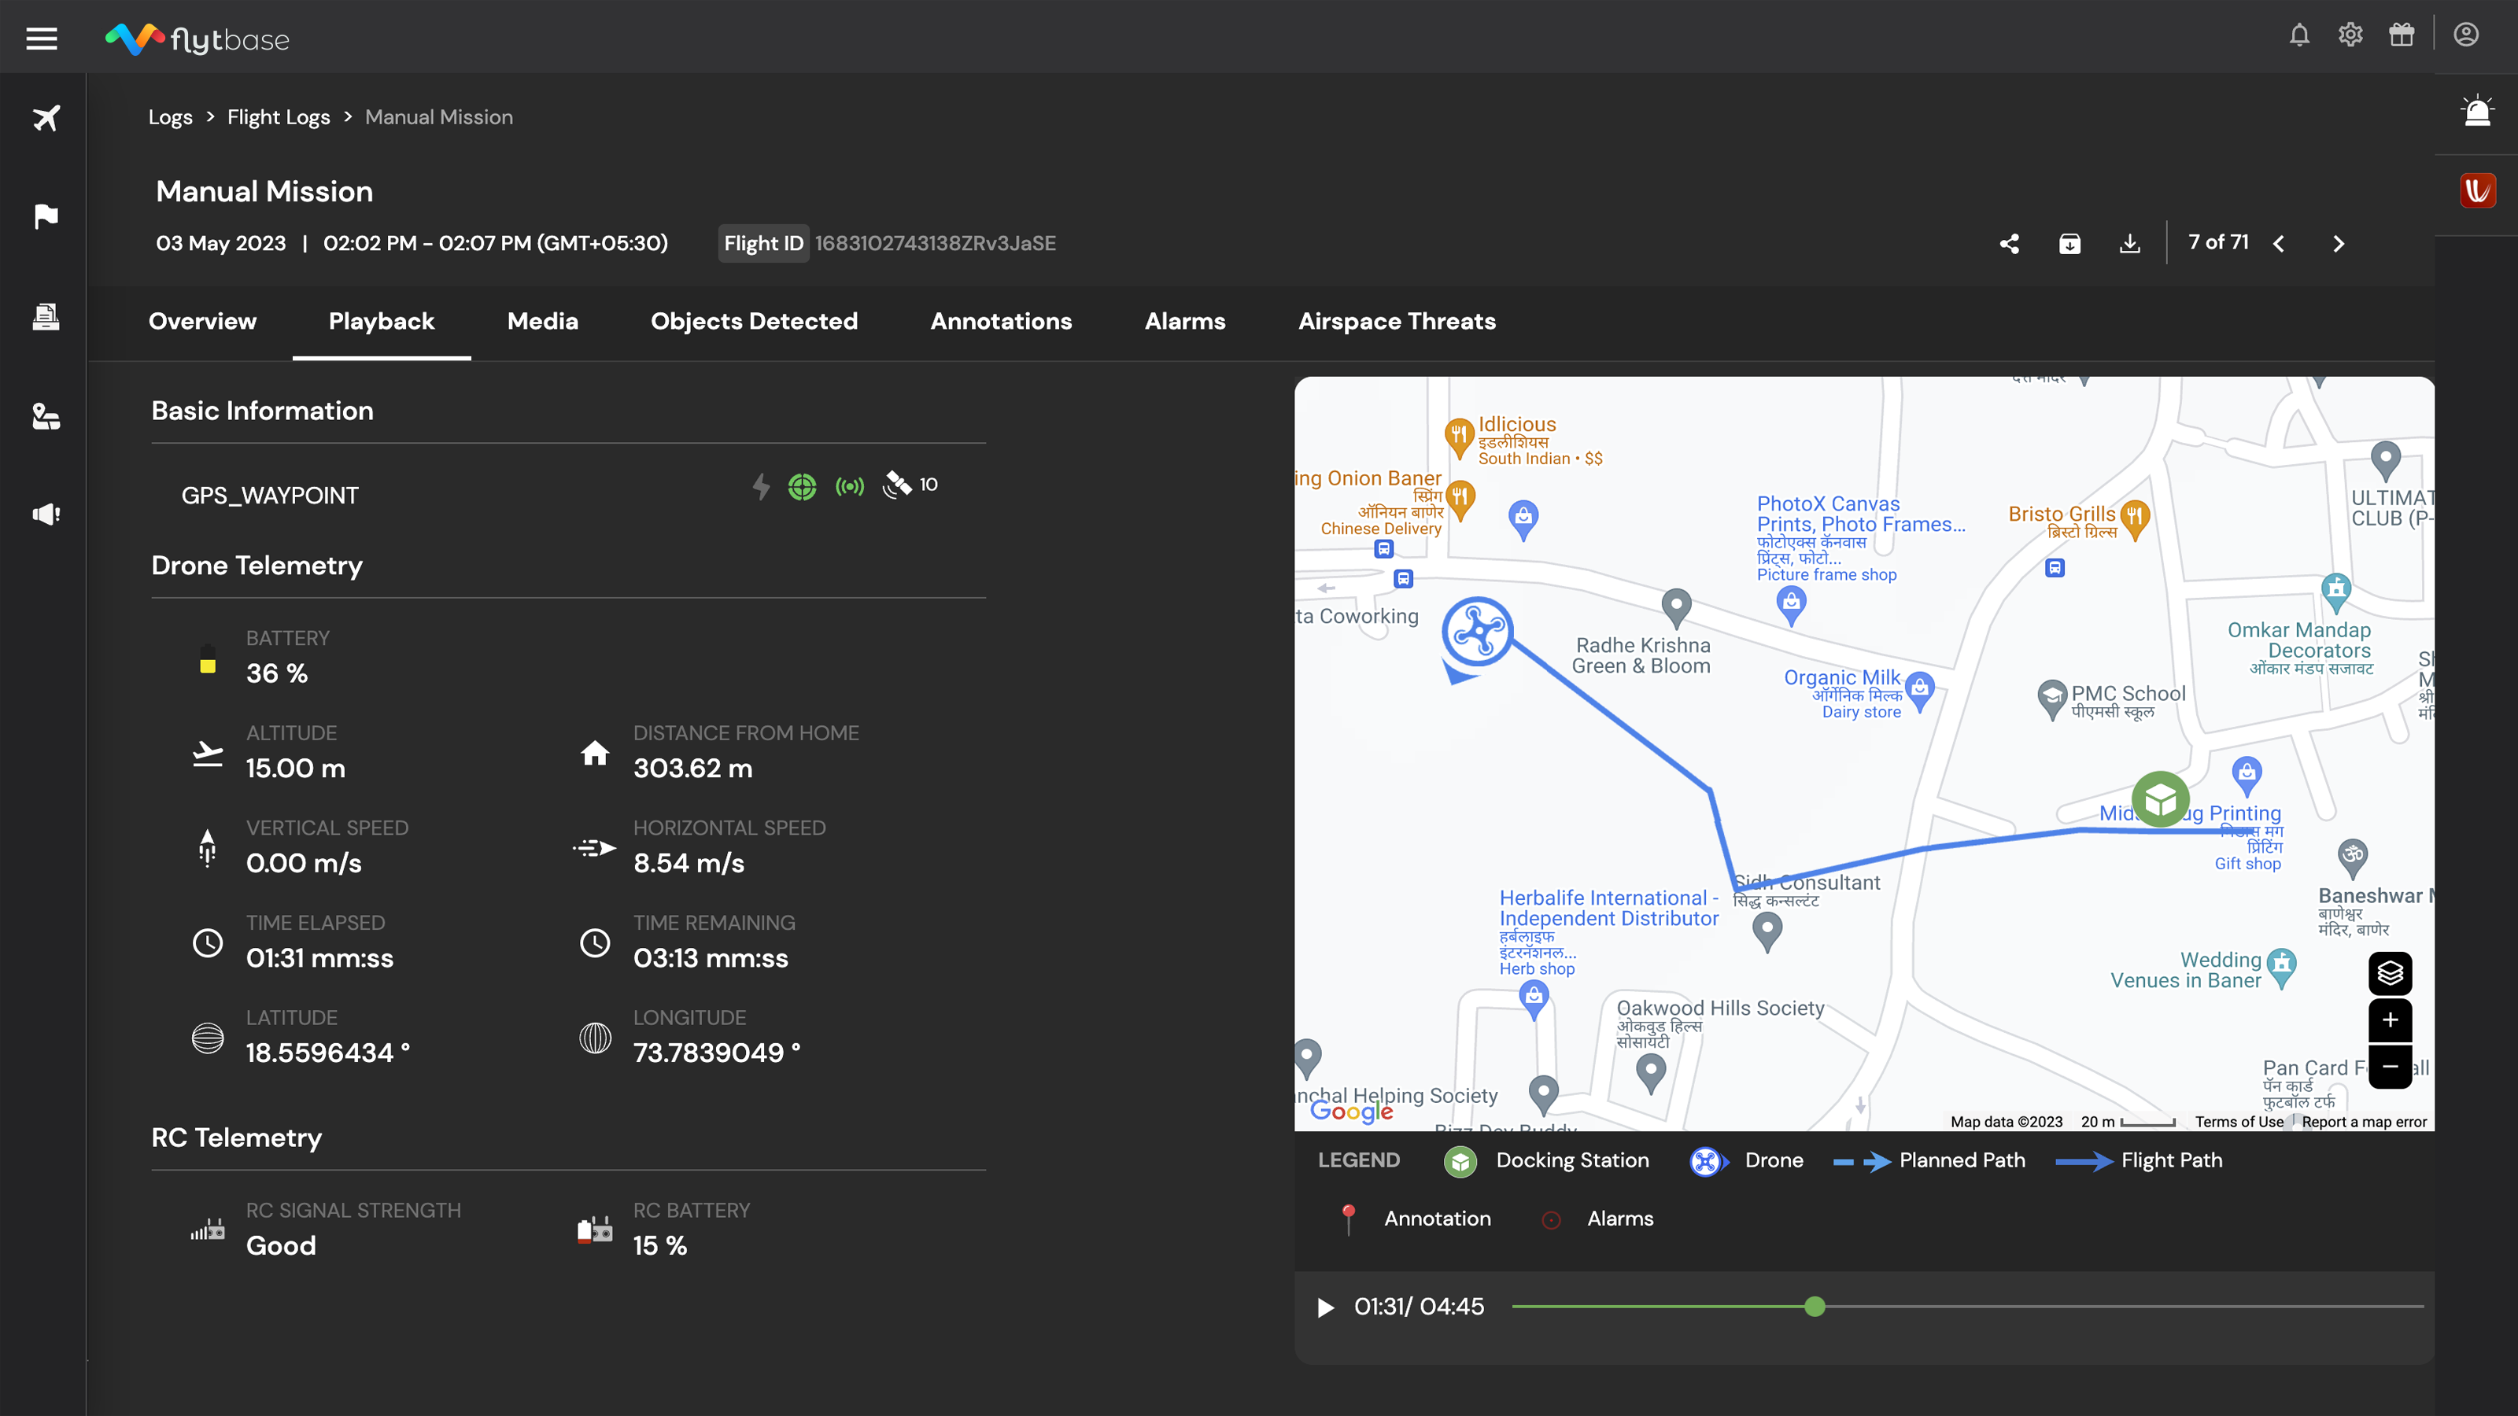Viewport: 2518px width, 1416px height.
Task: Click the share flight log icon
Action: tap(2010, 245)
